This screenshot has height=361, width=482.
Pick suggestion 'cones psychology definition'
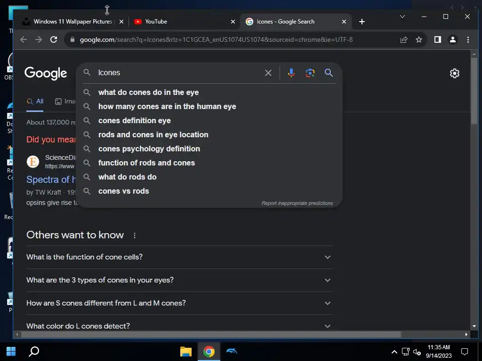209,149
